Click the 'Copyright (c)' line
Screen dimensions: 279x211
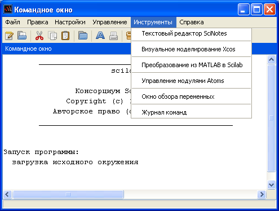99,101
